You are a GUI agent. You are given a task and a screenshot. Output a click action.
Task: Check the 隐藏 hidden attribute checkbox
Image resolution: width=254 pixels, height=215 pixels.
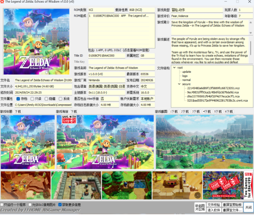coord(46,98)
